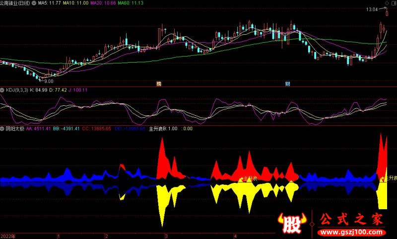397x239 pixels.
Task: Click the K: 84.99 value
Action: (39, 90)
